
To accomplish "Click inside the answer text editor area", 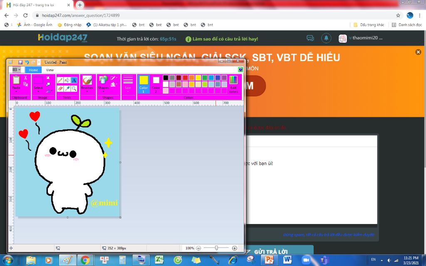I will (x=311, y=185).
